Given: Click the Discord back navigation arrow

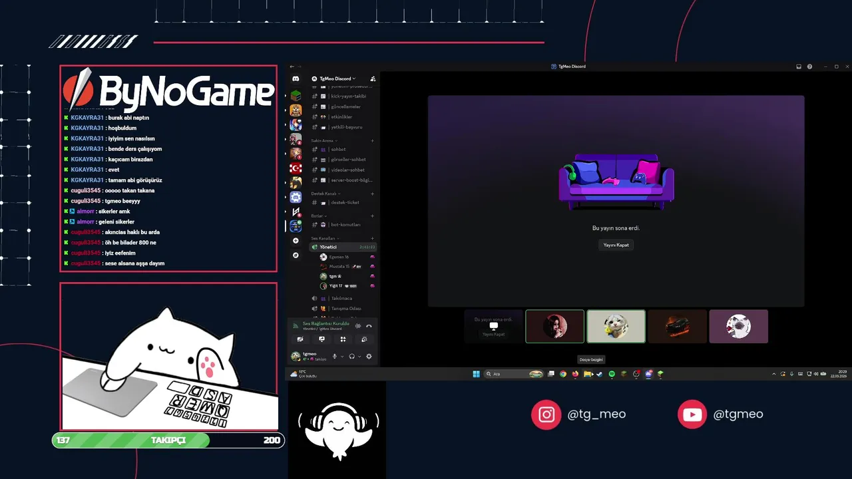Looking at the screenshot, I should tap(292, 67).
